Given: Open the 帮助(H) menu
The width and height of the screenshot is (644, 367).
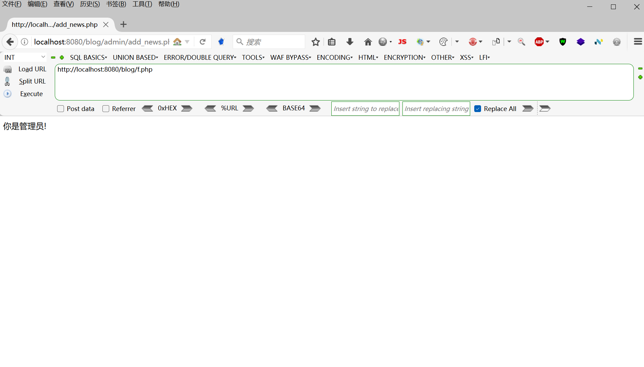Looking at the screenshot, I should point(169,4).
